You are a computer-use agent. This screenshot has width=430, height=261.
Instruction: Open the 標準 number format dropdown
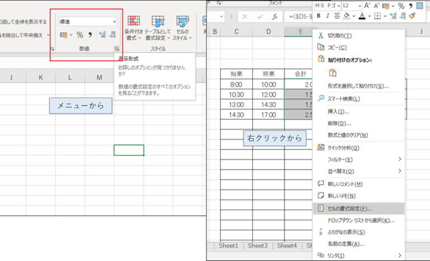[x=115, y=21]
